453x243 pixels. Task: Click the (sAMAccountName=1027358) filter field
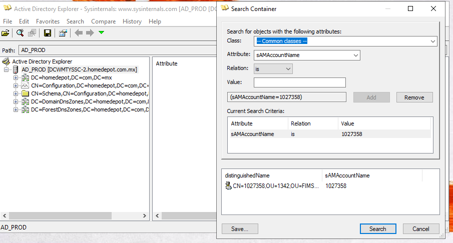(287, 97)
